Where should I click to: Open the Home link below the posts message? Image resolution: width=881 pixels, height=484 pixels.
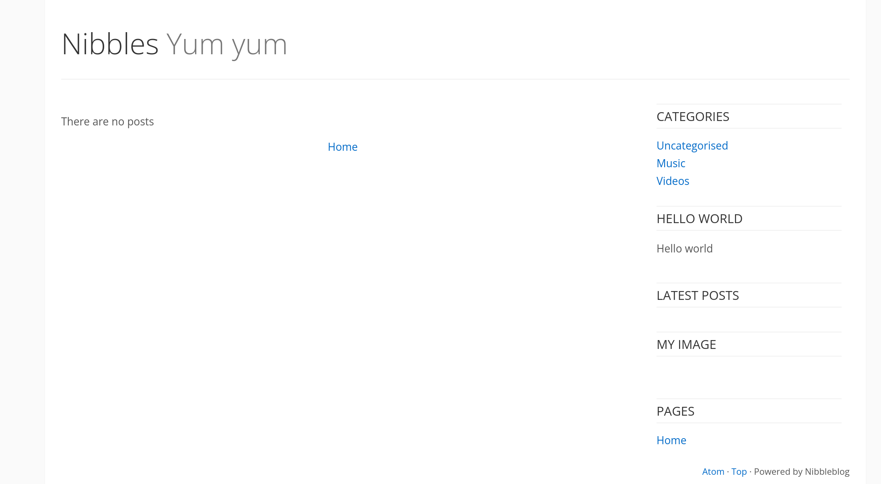tap(342, 147)
